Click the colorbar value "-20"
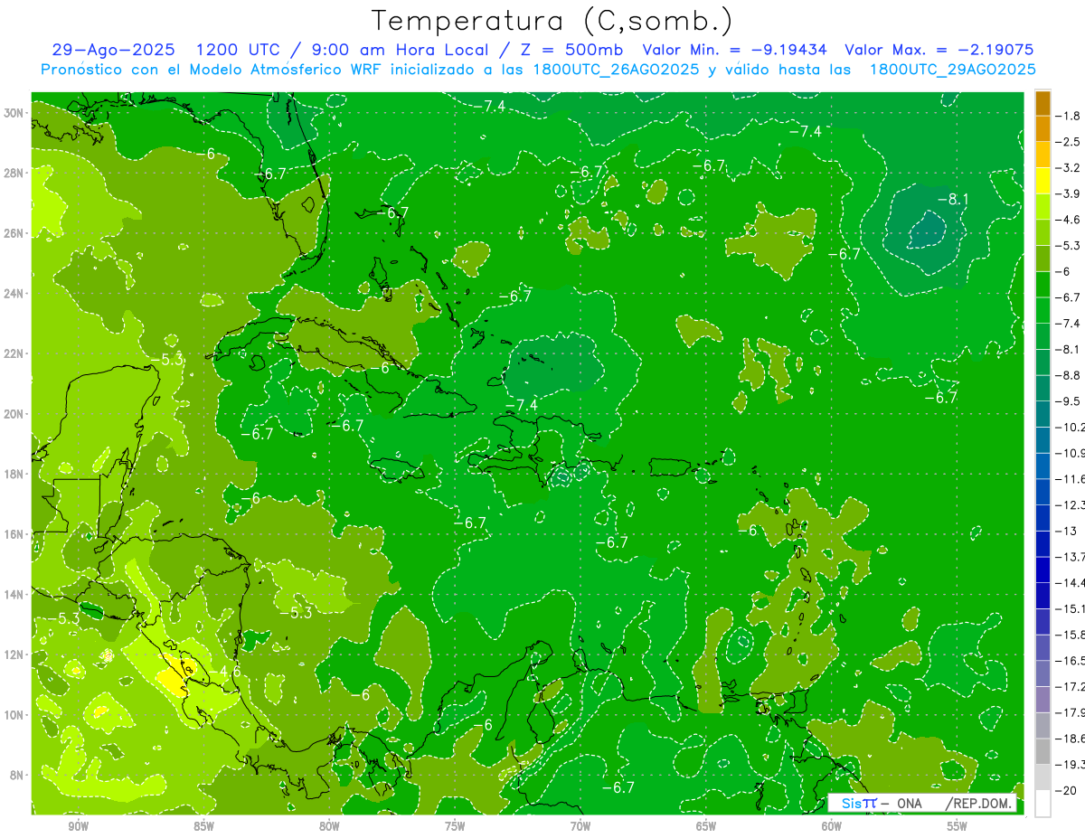The image size is (1085, 838). click(1066, 791)
